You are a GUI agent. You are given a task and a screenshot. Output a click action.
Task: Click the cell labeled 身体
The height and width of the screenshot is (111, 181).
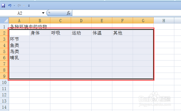pyautogui.click(x=40, y=33)
